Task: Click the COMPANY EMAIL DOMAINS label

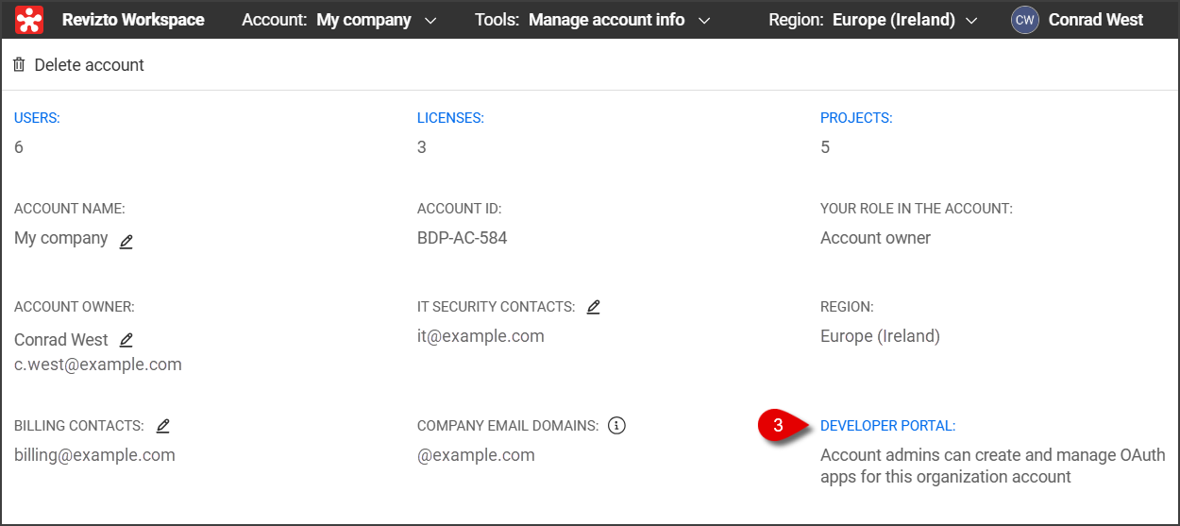Action: (508, 426)
